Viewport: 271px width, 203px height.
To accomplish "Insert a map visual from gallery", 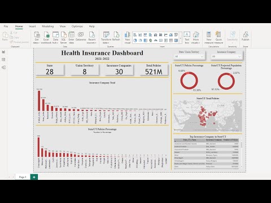I will (x=151, y=41).
